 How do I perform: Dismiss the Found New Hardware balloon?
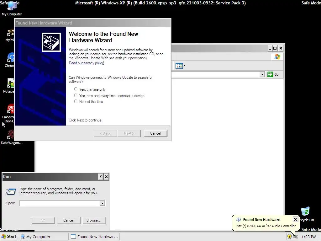click(295, 219)
